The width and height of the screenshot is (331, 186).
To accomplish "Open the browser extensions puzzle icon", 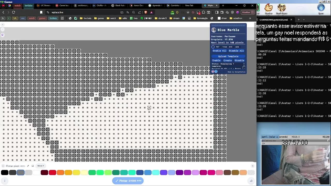I will [204, 12].
